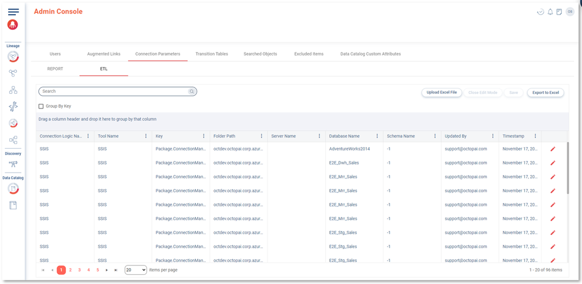Click inside the Search input field

click(x=114, y=92)
